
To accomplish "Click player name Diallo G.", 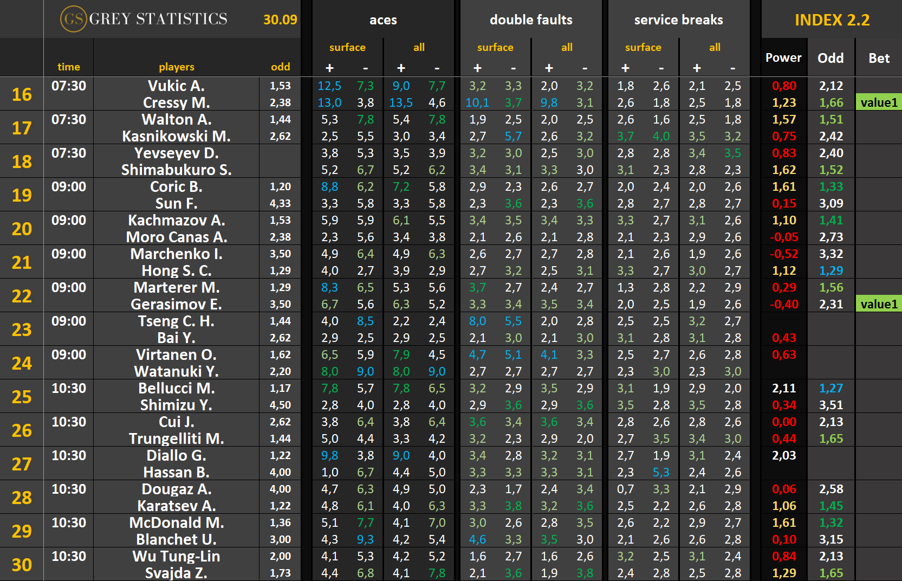I will pos(177,455).
